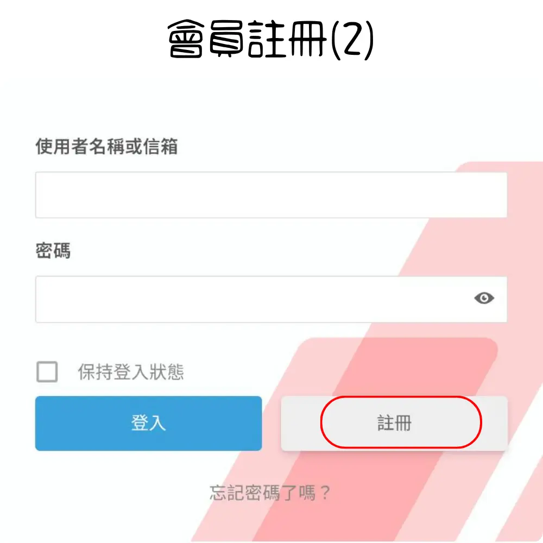Click the 使用者名稱或信箱 field label
Screen dimensions: 543x543
tap(106, 146)
